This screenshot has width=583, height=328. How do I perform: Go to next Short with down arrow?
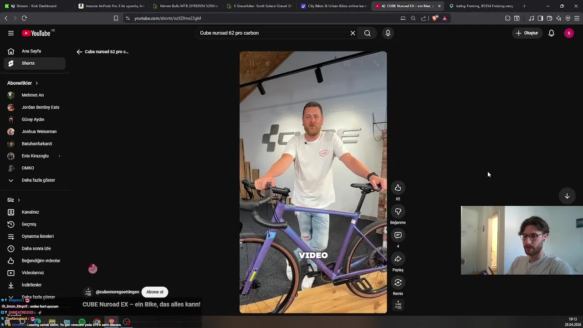coord(567,196)
